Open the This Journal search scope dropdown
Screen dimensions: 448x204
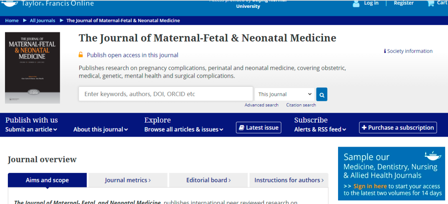(285, 94)
